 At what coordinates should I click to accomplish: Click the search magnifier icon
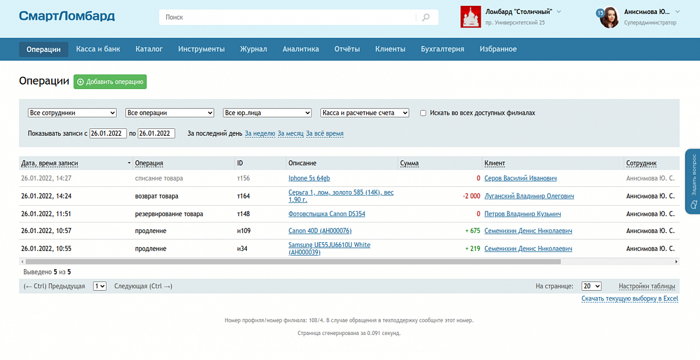[426, 17]
